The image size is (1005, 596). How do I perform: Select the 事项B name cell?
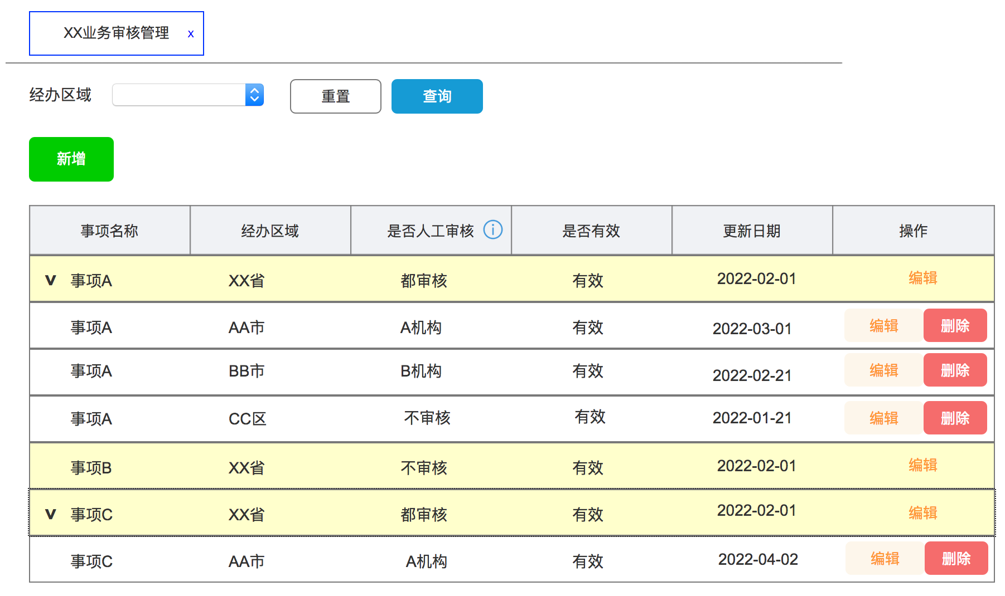[x=91, y=468]
